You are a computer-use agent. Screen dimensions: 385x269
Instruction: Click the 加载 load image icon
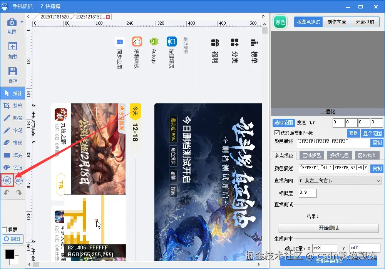coord(13,46)
